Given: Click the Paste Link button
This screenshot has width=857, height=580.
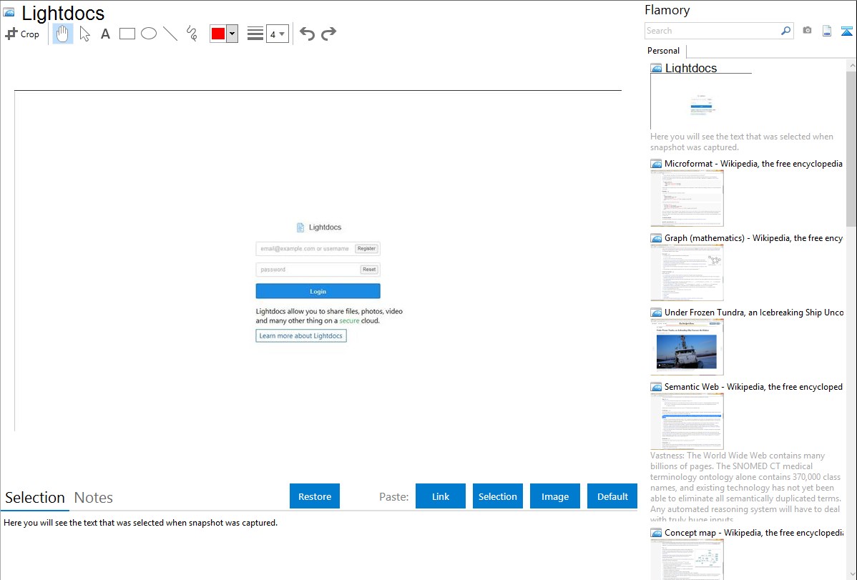Looking at the screenshot, I should pos(441,496).
